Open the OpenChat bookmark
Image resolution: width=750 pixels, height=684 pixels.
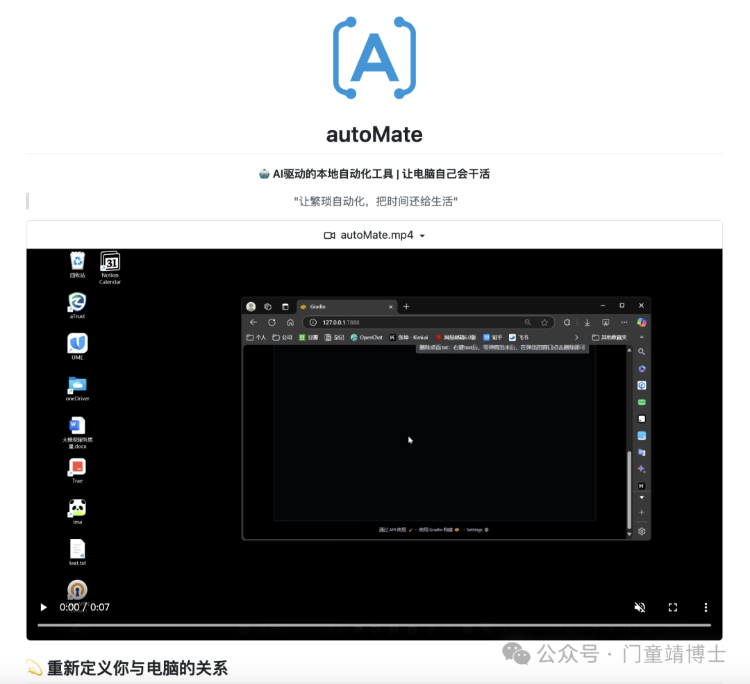point(367,337)
